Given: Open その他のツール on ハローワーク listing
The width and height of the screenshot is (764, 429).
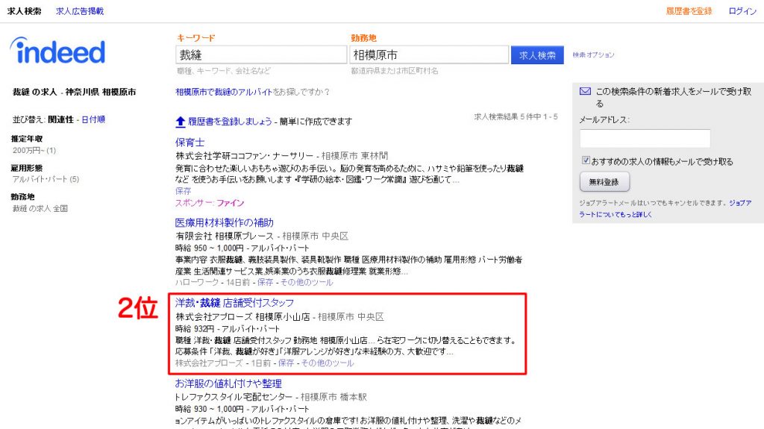Looking at the screenshot, I should click(x=307, y=282).
